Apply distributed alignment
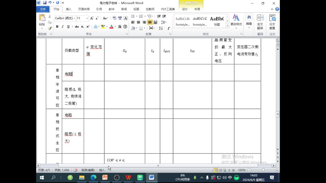Image resolution: width=326 pixels, height=183 pixels. (x=155, y=22)
